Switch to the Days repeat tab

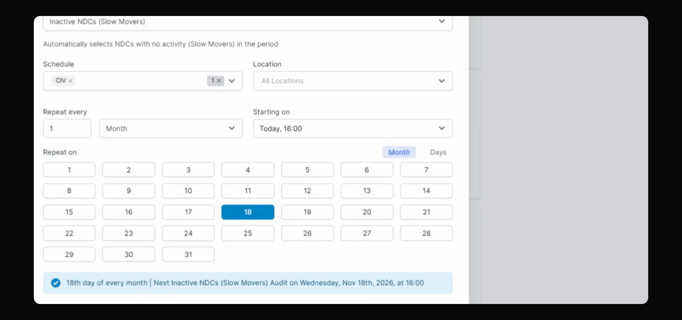click(438, 152)
